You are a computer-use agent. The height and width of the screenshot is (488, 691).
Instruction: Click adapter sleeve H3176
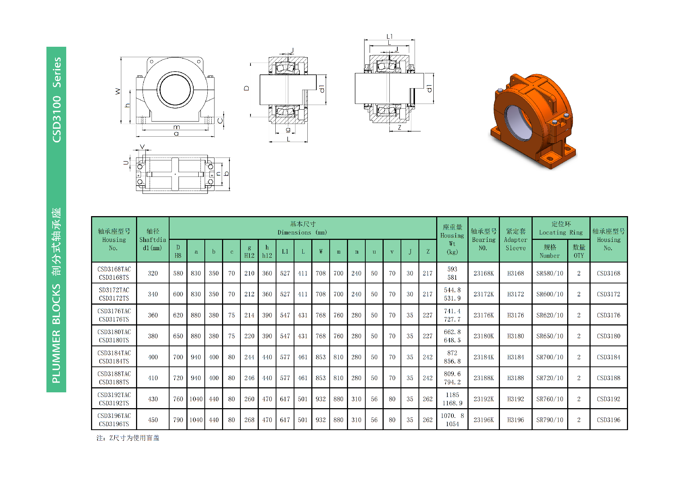tap(516, 315)
